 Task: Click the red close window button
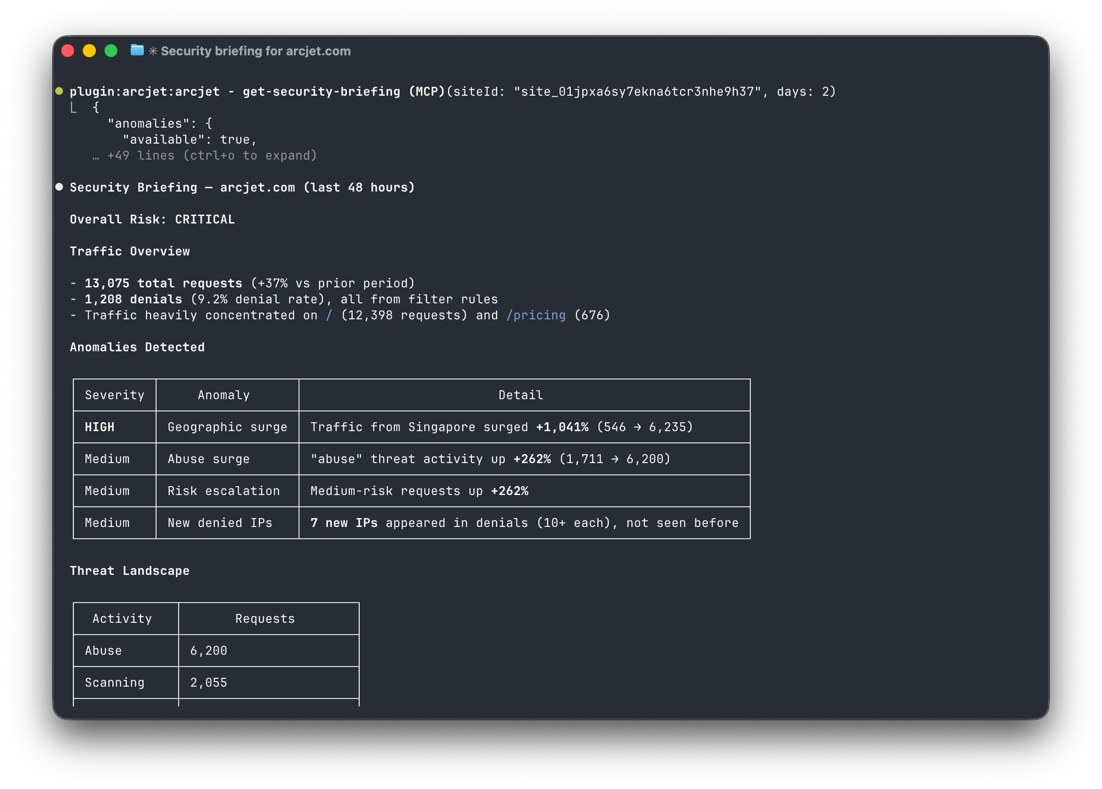[x=68, y=51]
